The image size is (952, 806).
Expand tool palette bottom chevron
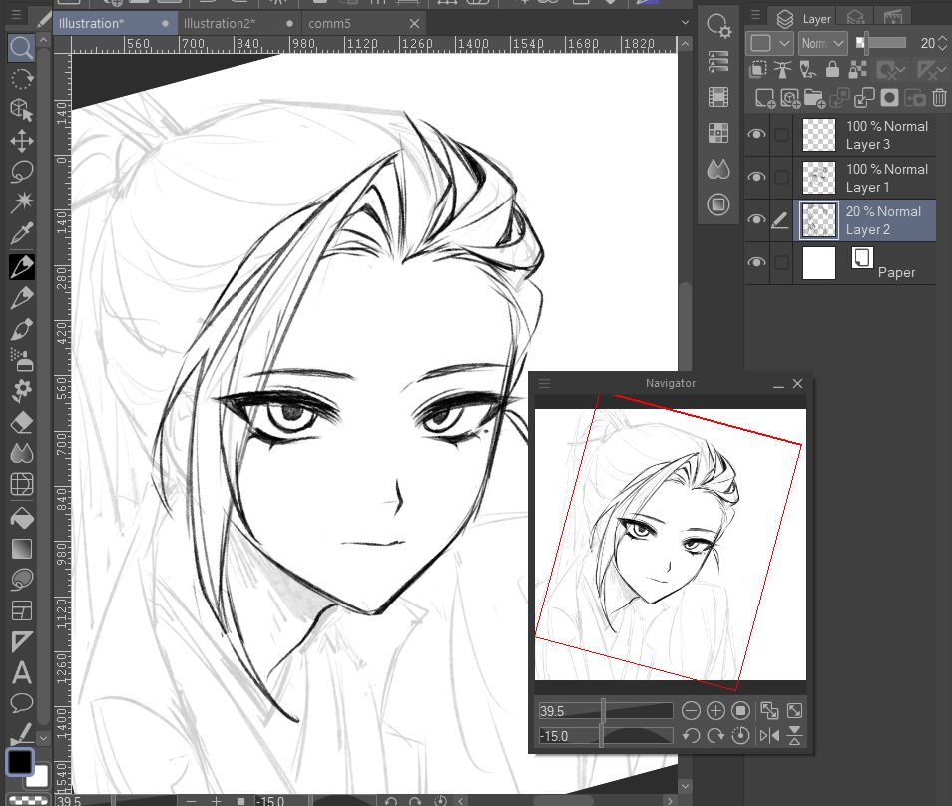43,738
